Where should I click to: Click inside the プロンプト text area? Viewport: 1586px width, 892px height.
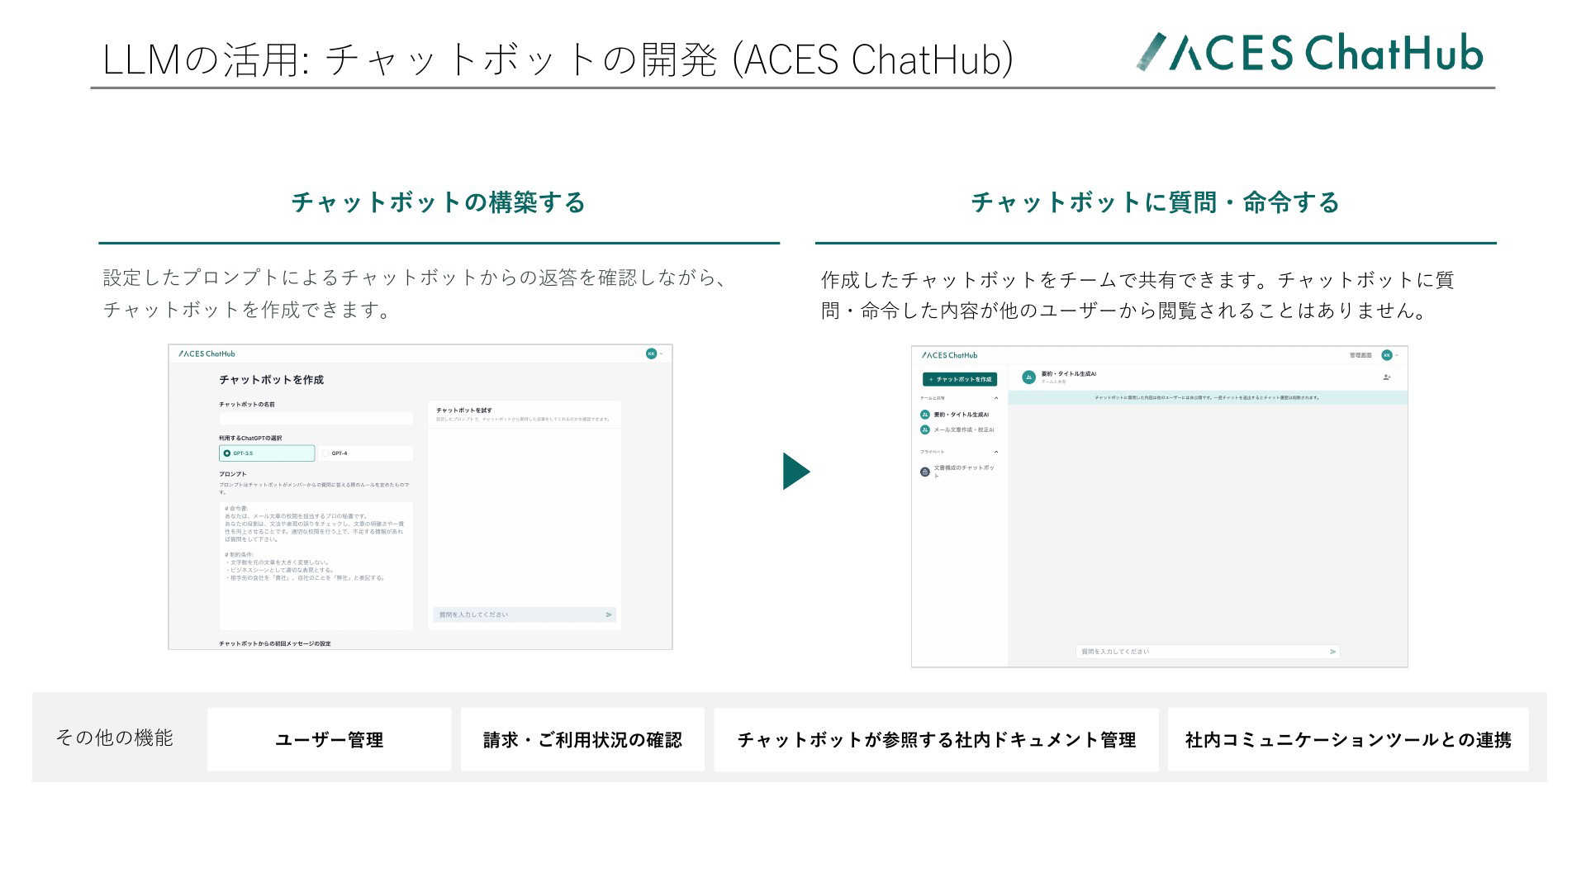click(x=316, y=566)
